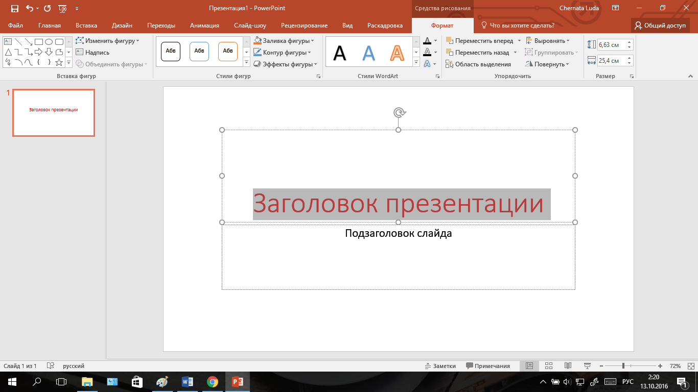698x392 pixels.
Task: Open Контур фигуры outline dropdown
Action: click(x=283, y=53)
